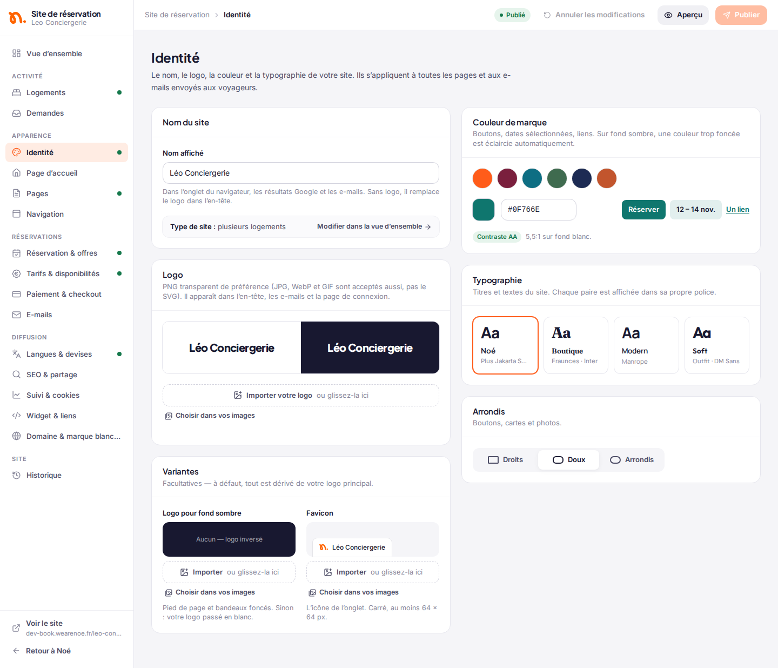Viewport: 778px width, 668px height.
Task: Go to Site de réservation breadcrumb
Action: click(177, 15)
